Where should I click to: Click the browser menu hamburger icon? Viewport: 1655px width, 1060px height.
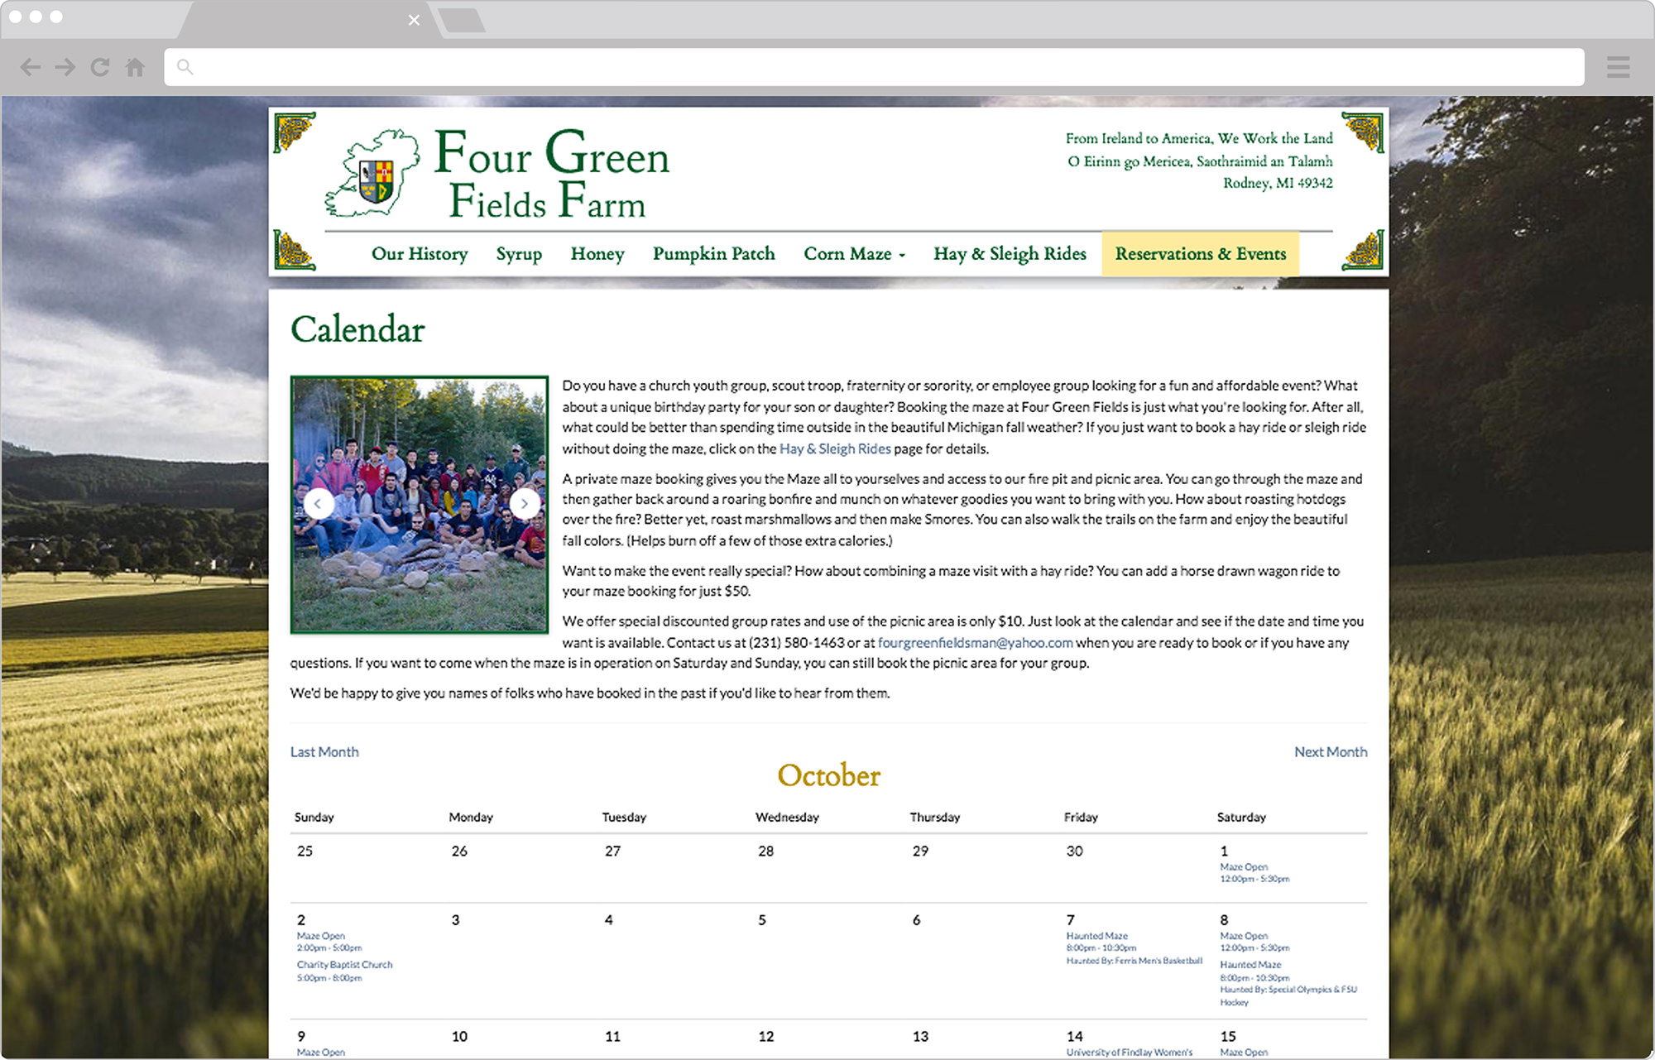pyautogui.click(x=1618, y=66)
